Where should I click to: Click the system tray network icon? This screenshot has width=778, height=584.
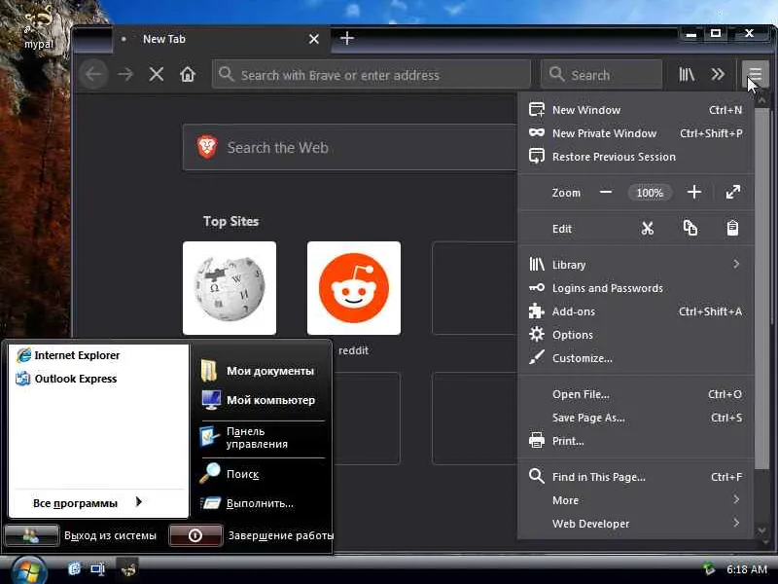tap(709, 568)
